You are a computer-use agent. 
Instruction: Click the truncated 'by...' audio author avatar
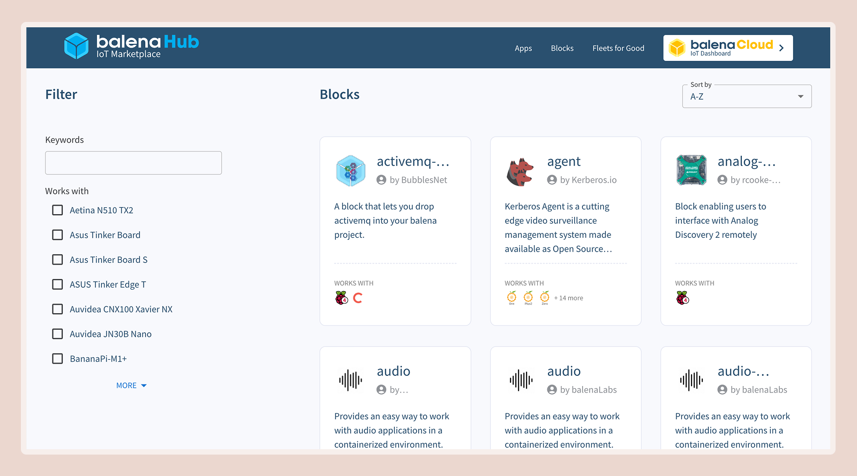tap(381, 390)
